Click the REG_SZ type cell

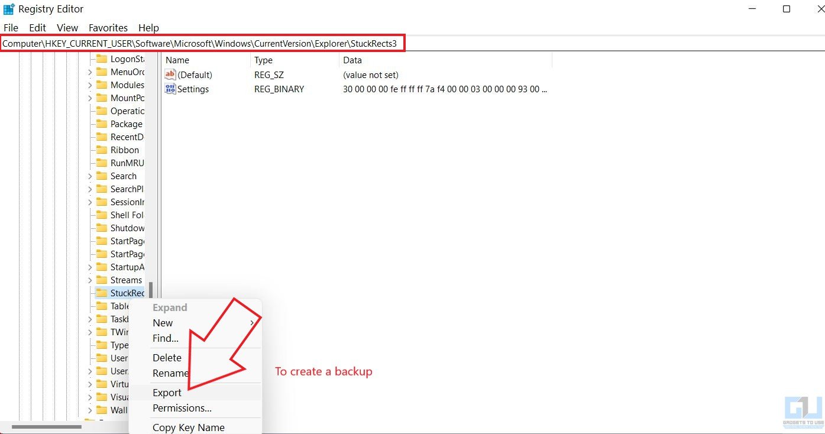269,75
